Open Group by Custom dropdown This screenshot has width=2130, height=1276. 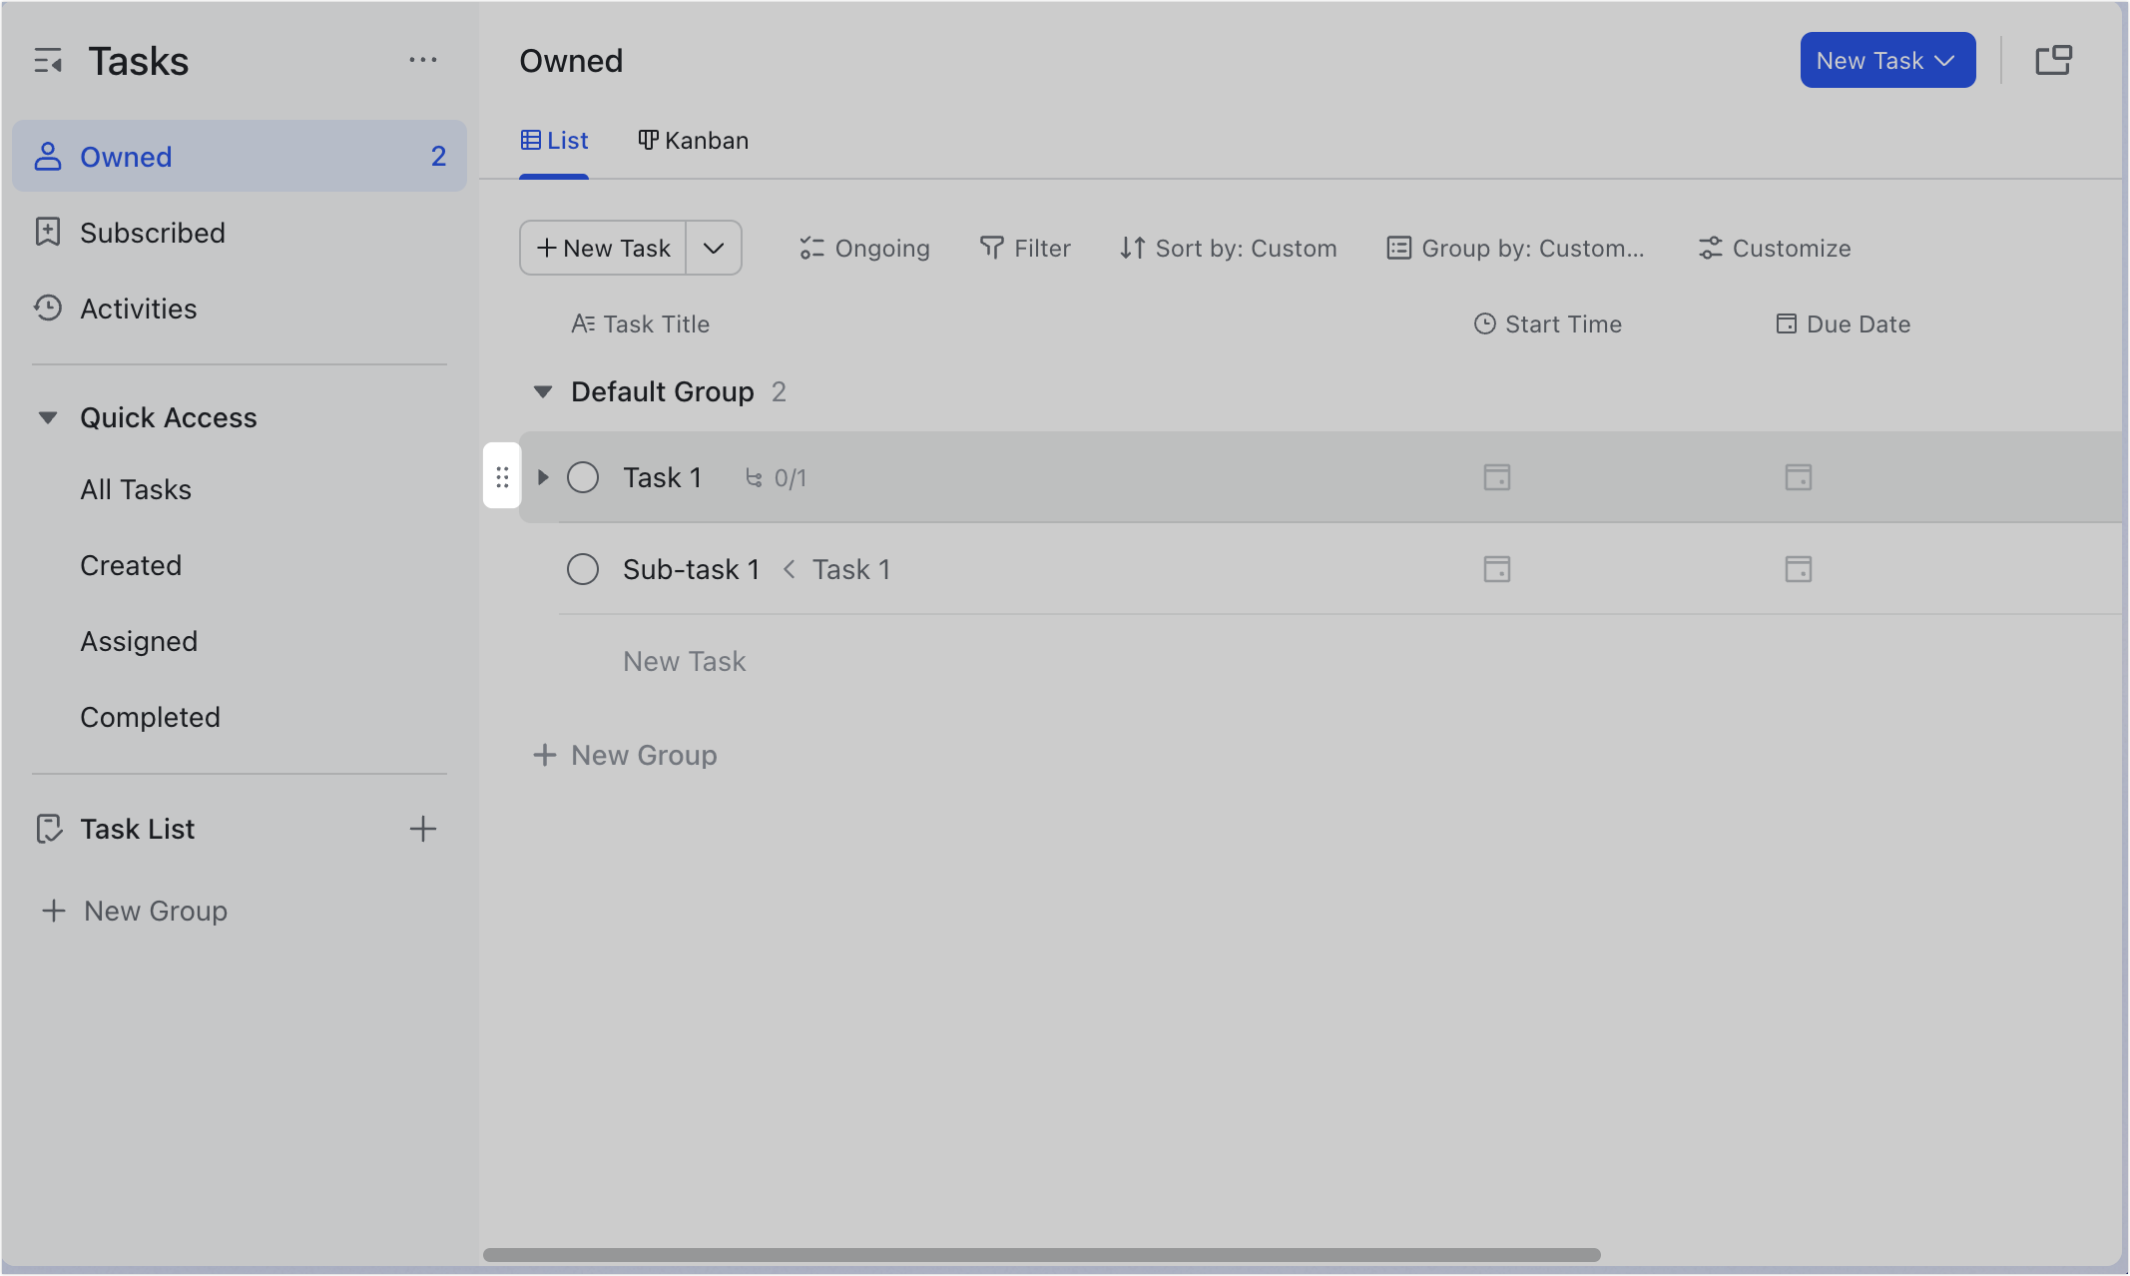coord(1515,248)
